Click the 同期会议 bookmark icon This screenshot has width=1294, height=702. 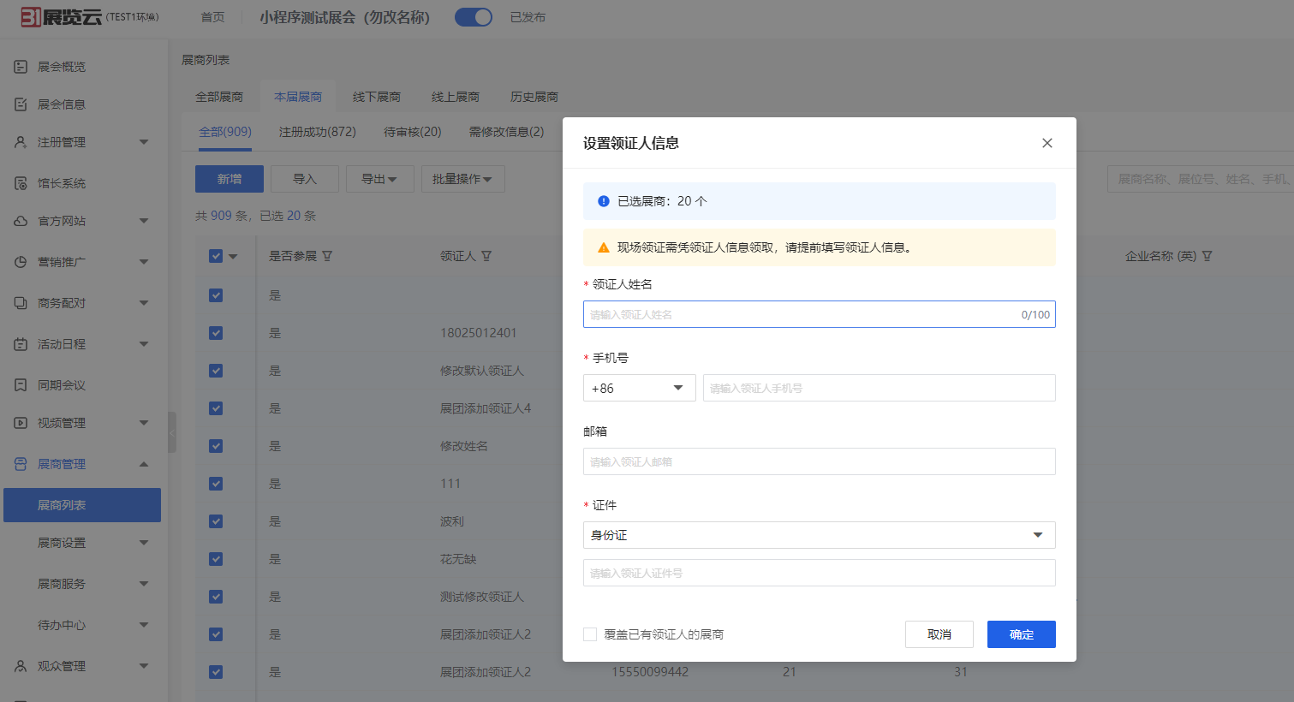[x=21, y=384]
